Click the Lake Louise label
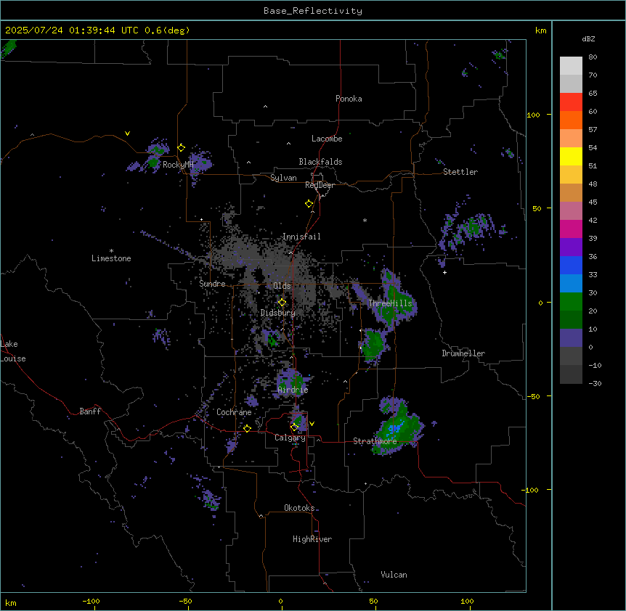The width and height of the screenshot is (626, 611). point(12,351)
